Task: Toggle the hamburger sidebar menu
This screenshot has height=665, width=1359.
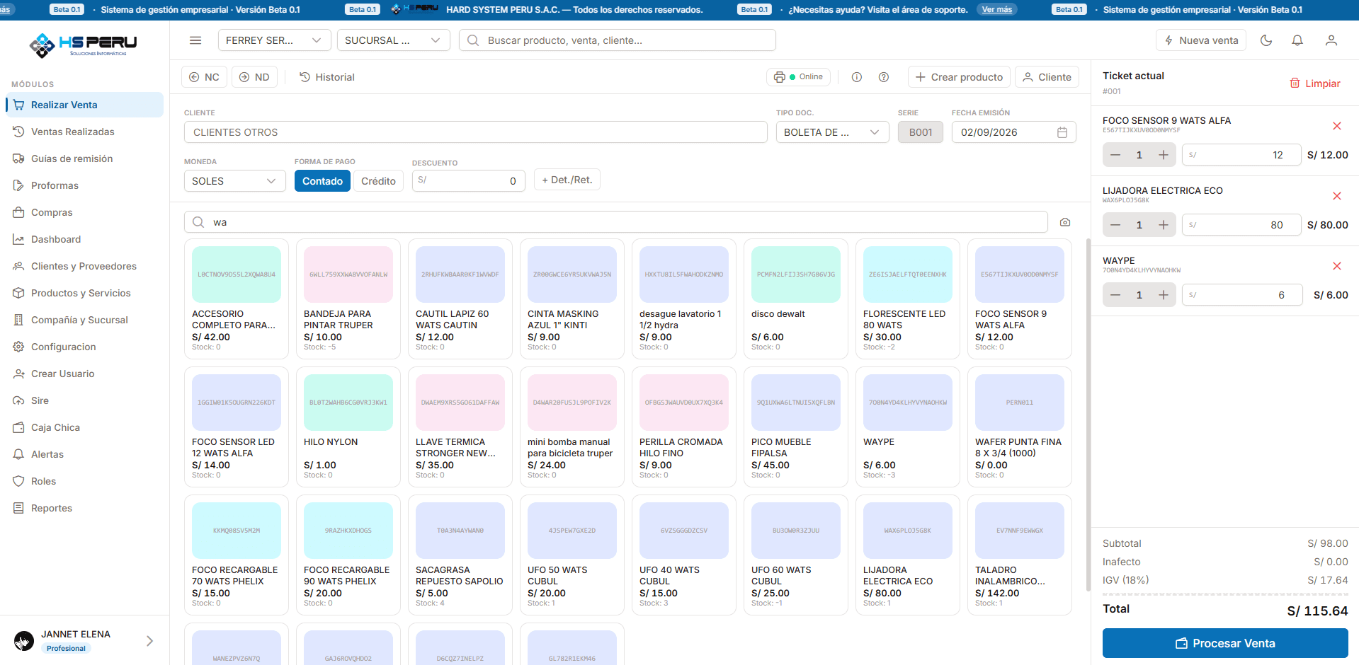Action: pyautogui.click(x=195, y=40)
